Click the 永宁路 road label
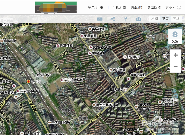Viewport: 185px width, 135px height. (27, 25)
